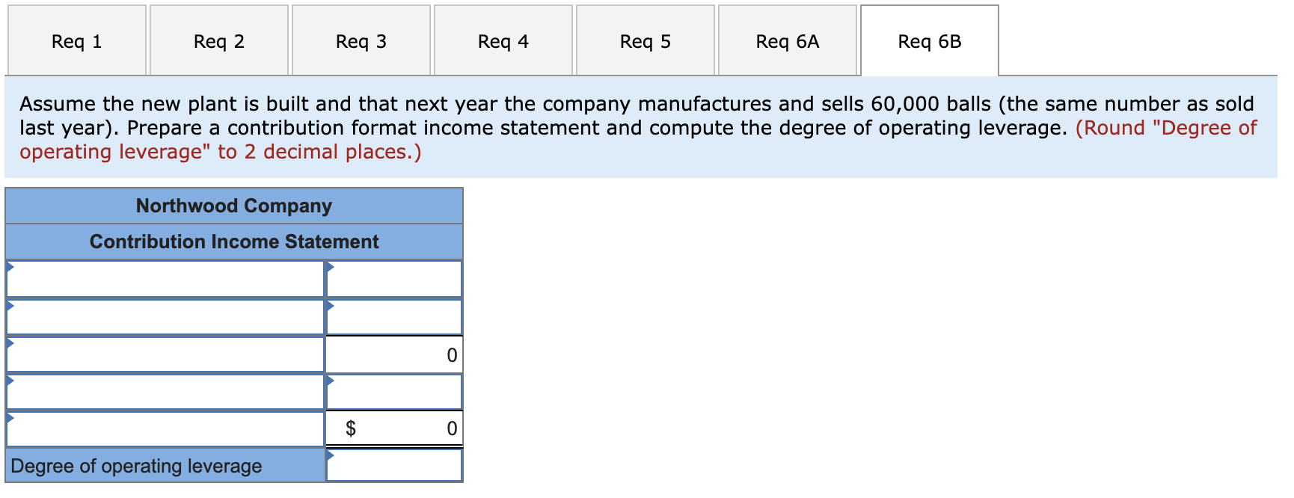Viewport: 1294px width, 498px height.
Task: Open the first row label dropdown
Action: click(x=10, y=266)
